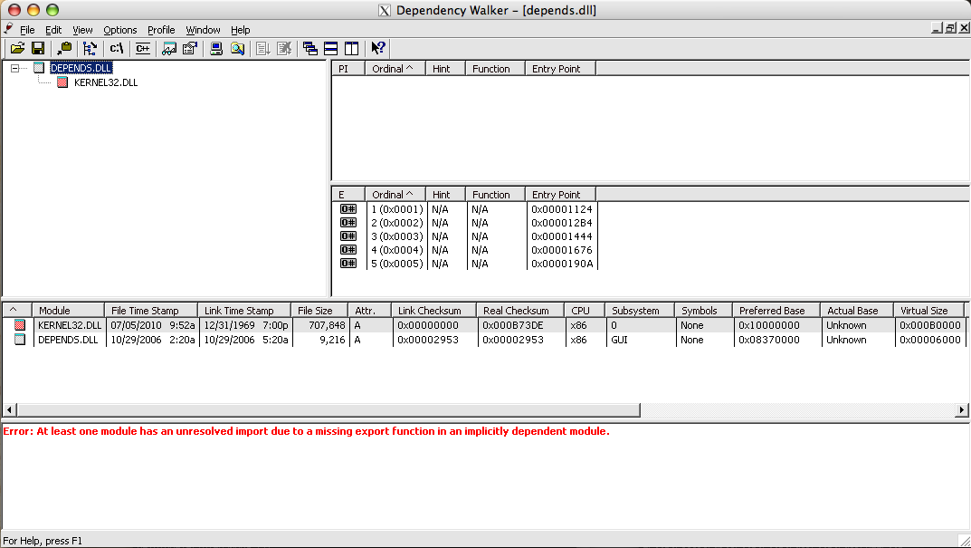Open the Help menu
Image resolution: width=971 pixels, height=548 pixels.
[x=241, y=30]
